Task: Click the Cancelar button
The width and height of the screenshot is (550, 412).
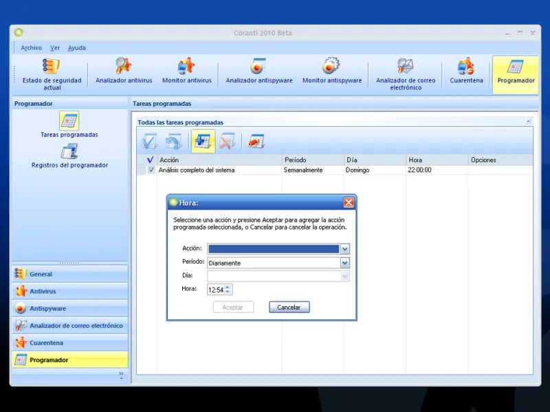Action: [289, 307]
